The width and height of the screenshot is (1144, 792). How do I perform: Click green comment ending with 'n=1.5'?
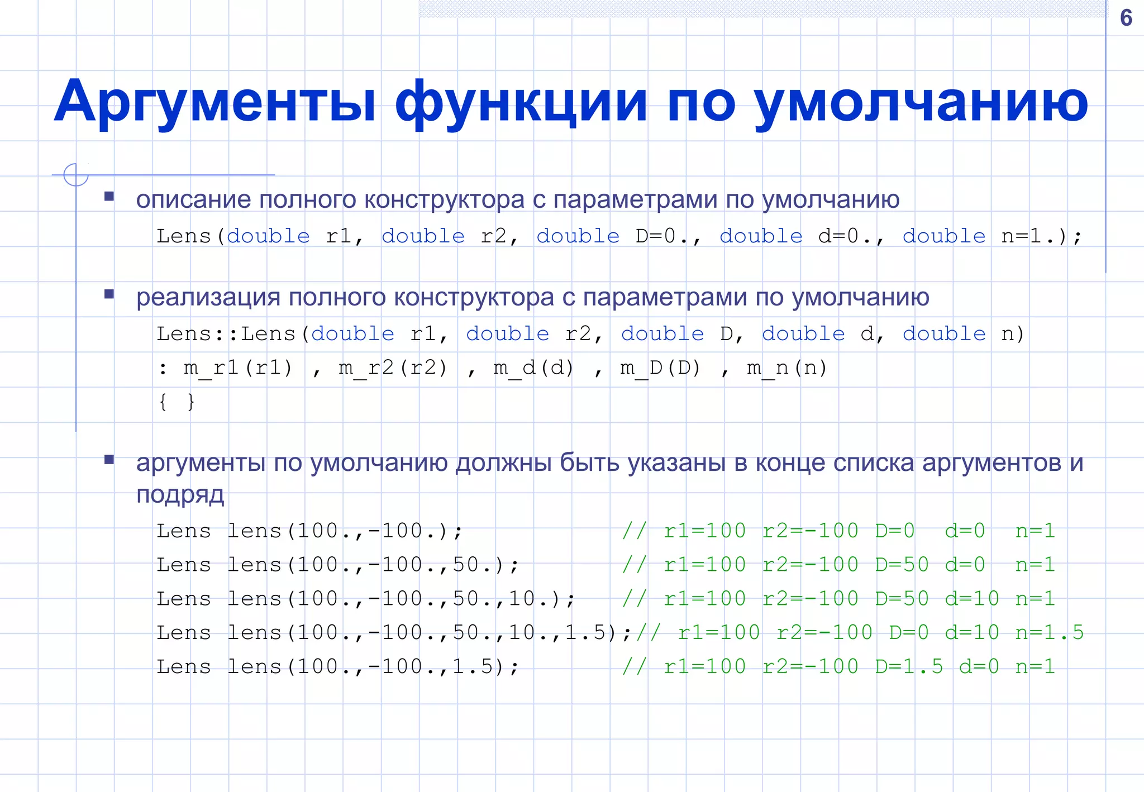coord(860,633)
